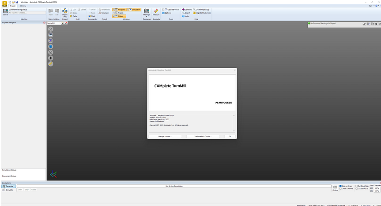Image resolution: width=381 pixels, height=206 pixels.
Task: Click the Millimeters units in status bar
Action: coord(301,205)
